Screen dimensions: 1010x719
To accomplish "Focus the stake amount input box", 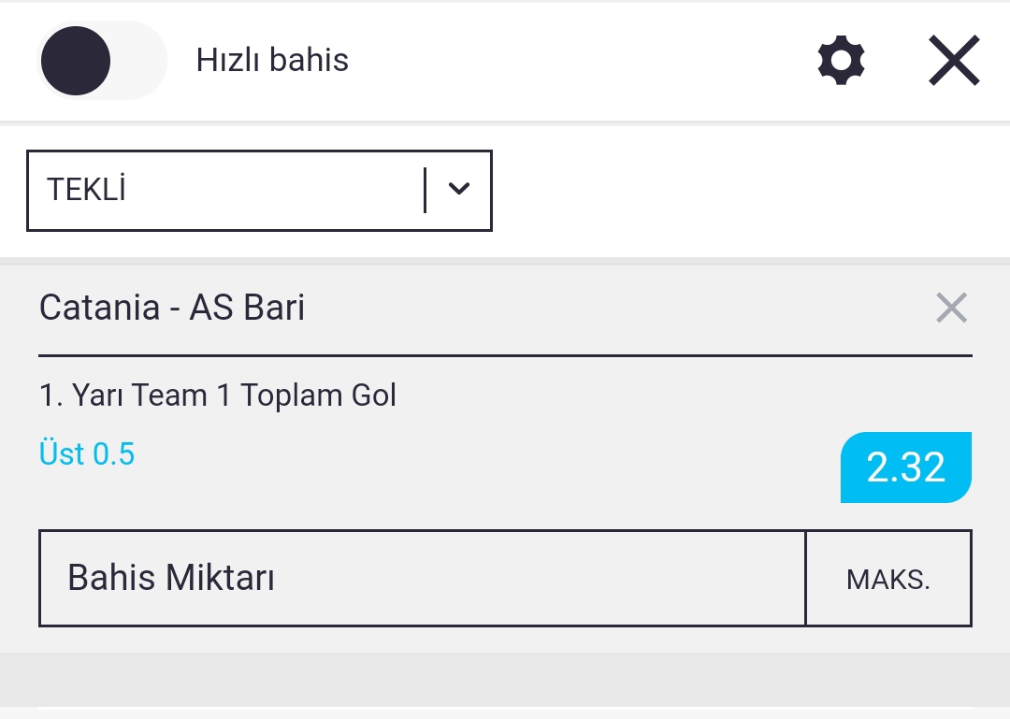I will [423, 578].
